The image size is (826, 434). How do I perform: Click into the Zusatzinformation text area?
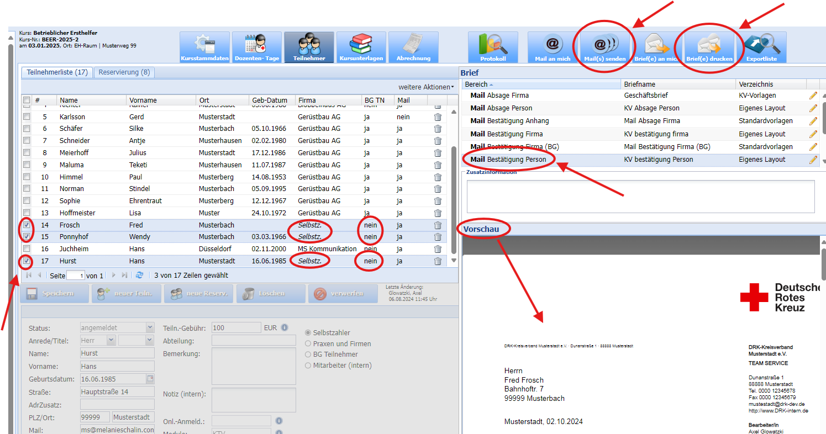[x=640, y=197]
